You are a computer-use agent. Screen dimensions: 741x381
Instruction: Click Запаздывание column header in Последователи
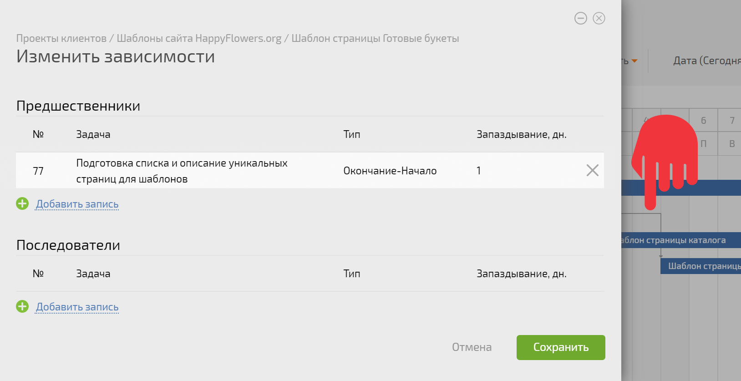click(x=522, y=274)
